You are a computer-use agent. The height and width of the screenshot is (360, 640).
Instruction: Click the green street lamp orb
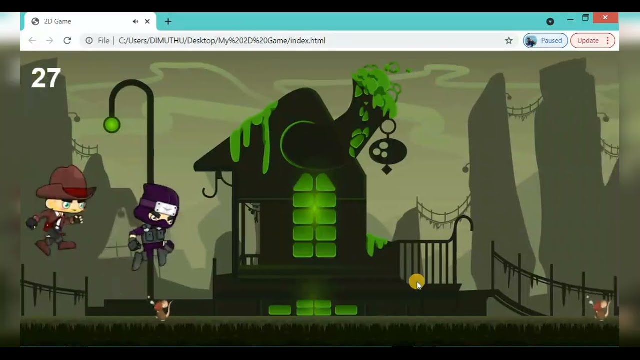coord(112,125)
